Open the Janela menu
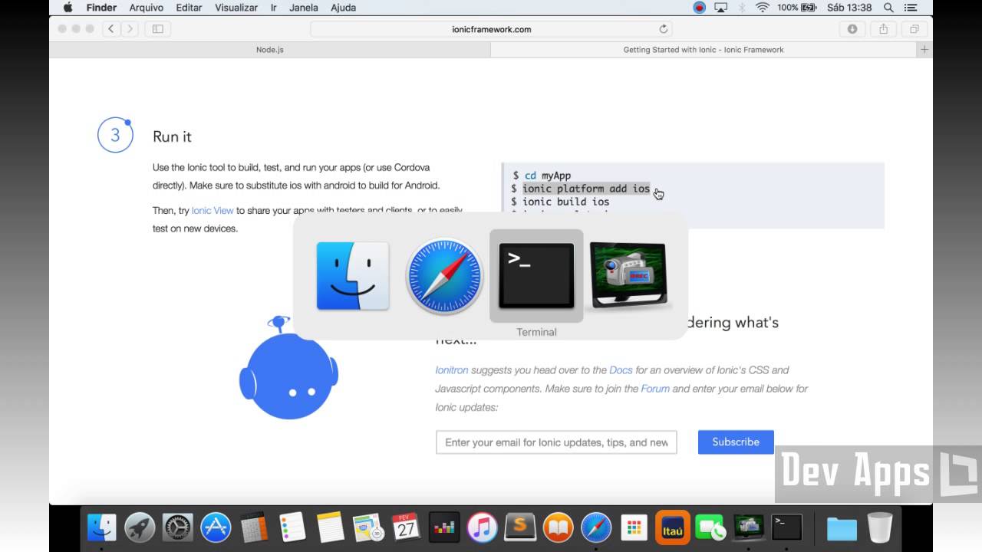Viewport: 982px width, 552px height. [x=305, y=8]
